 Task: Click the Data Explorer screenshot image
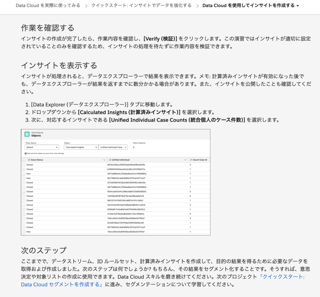point(116,182)
